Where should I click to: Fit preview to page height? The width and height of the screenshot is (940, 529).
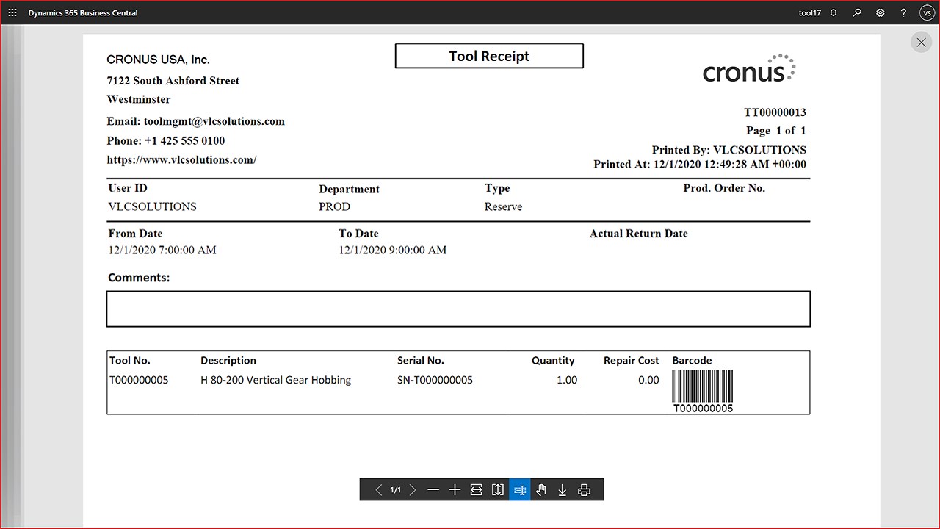[498, 490]
